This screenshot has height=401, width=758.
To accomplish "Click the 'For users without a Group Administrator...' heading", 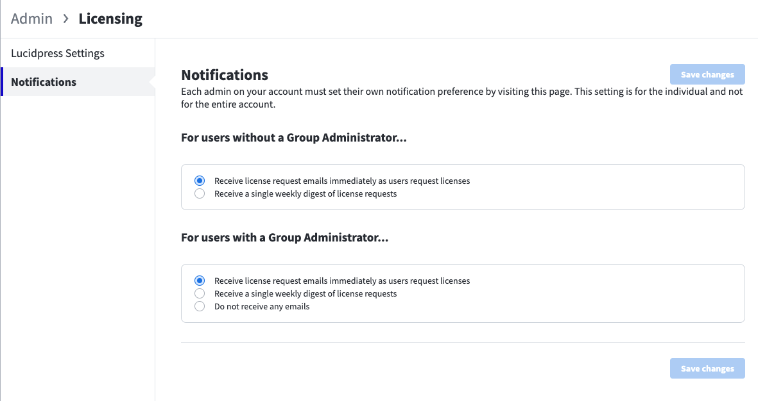I will pyautogui.click(x=294, y=138).
